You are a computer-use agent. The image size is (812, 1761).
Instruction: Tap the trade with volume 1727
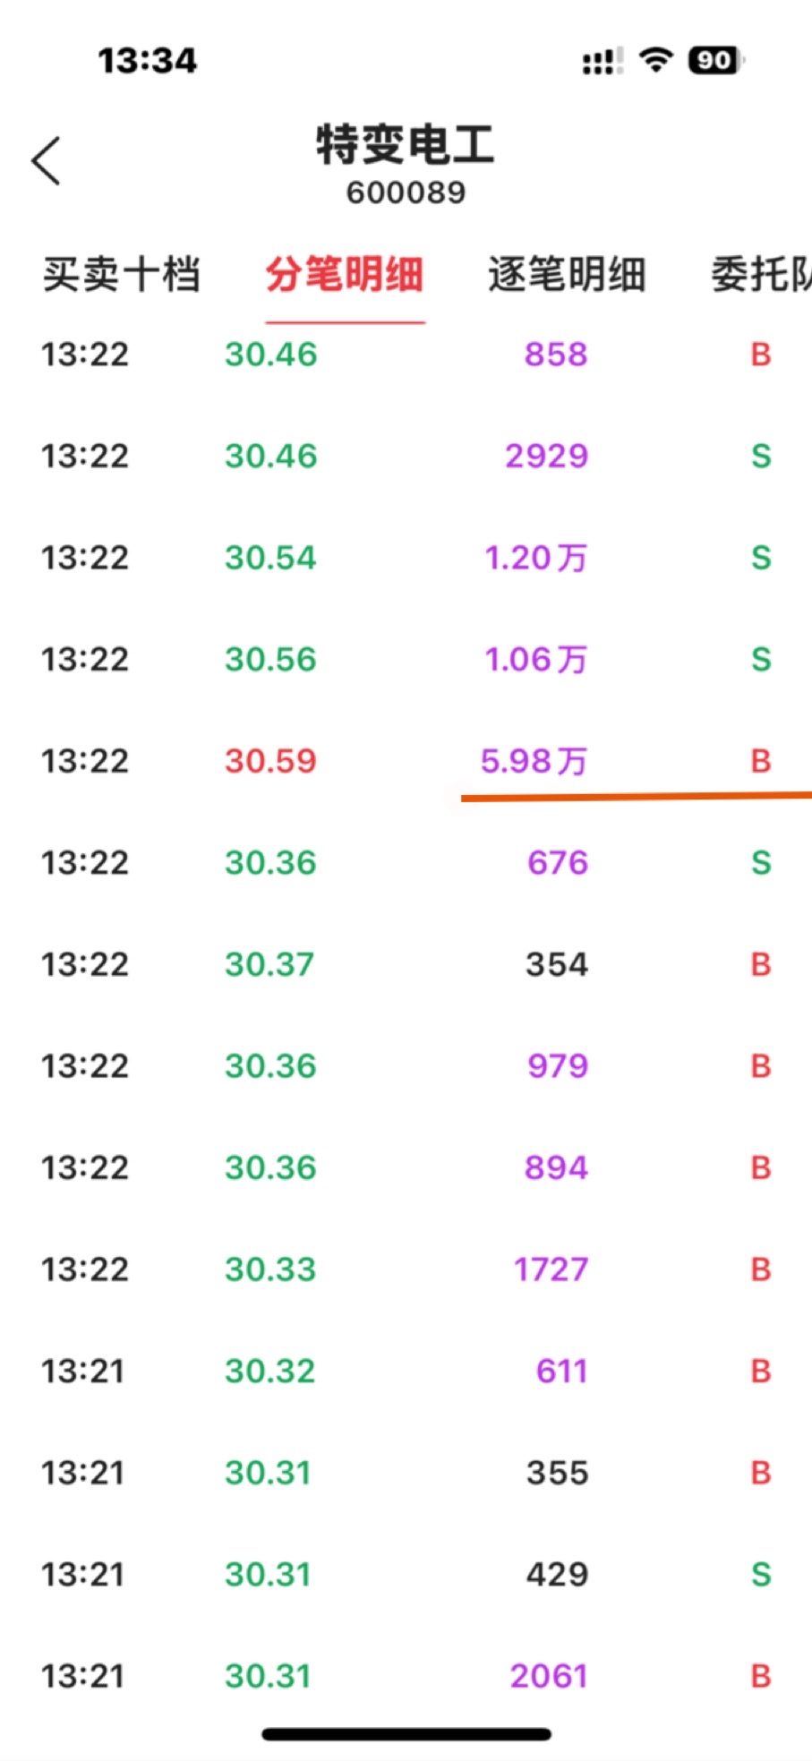[551, 1269]
